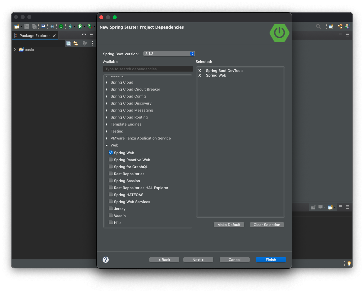Screen dimensions: 364x293
Task: Close the Package Explorer tab
Action: pos(54,36)
